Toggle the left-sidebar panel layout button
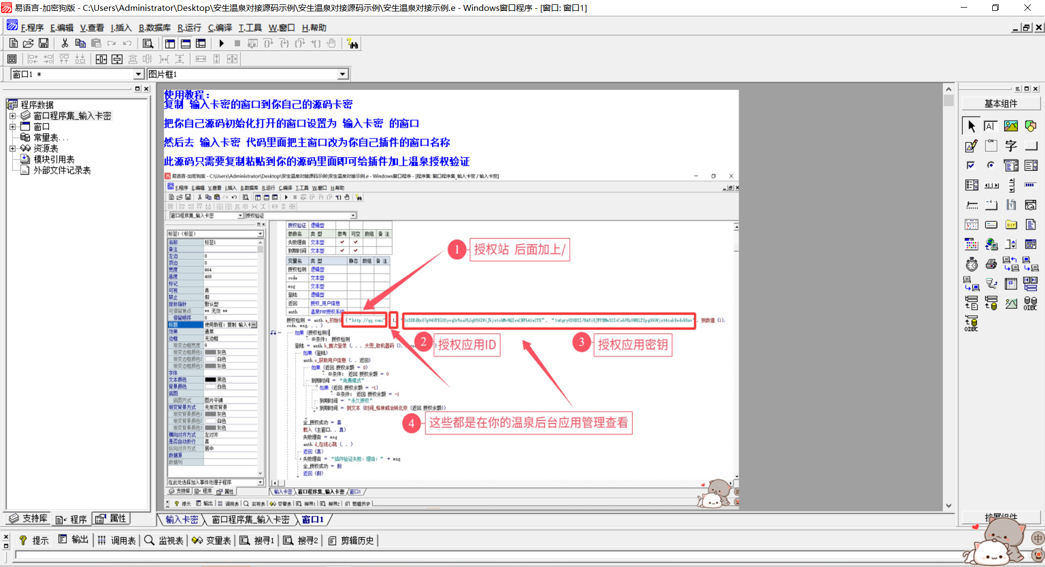1045x567 pixels. point(170,43)
